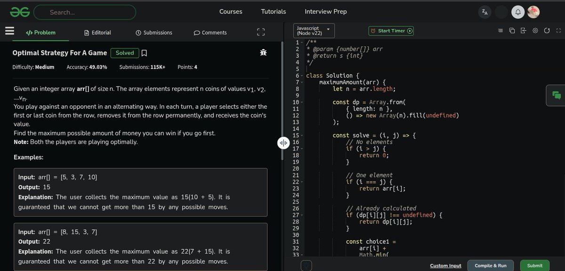Click the 'Output: 15' line
Screen dimensions: 565x271
34,187
